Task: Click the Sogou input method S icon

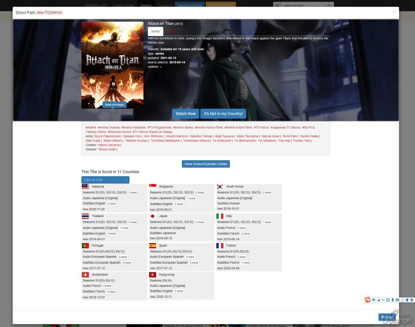Action: (367, 300)
